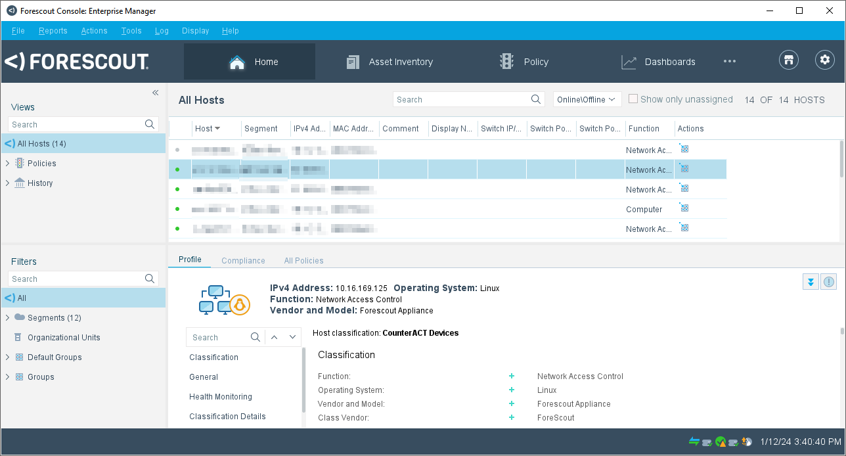Click the exclamation info icon in the Profile pane
Screen dimensions: 846x456
click(829, 281)
